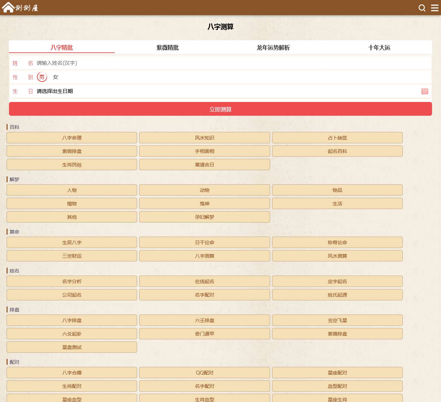Open 名字配对 under 姓名 section

click(x=205, y=295)
